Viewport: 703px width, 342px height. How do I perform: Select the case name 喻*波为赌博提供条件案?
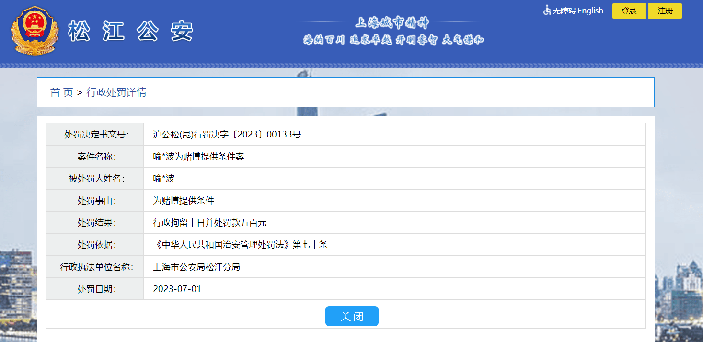click(198, 156)
